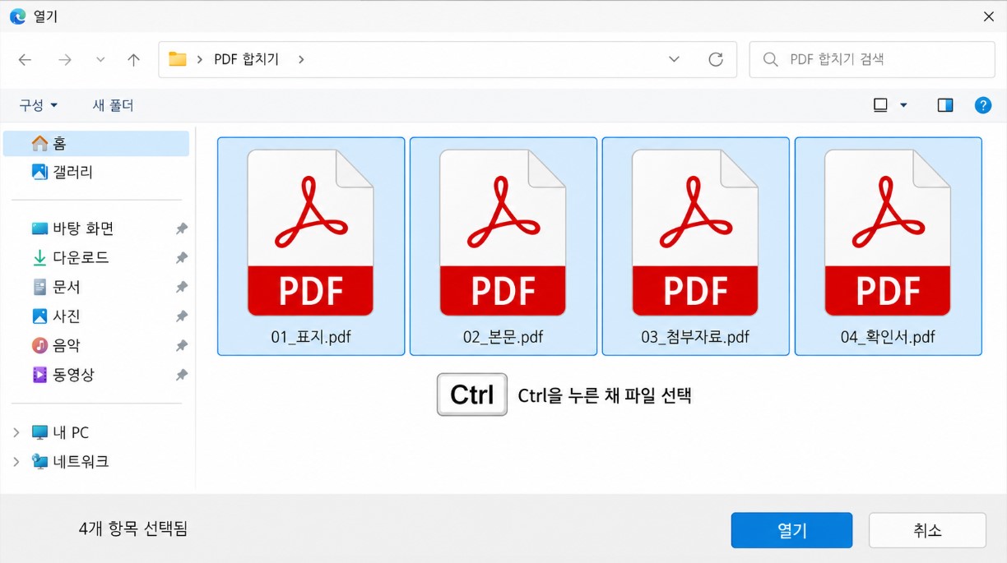This screenshot has height=563, width=1007.
Task: Open help with the question mark icon
Action: (982, 105)
